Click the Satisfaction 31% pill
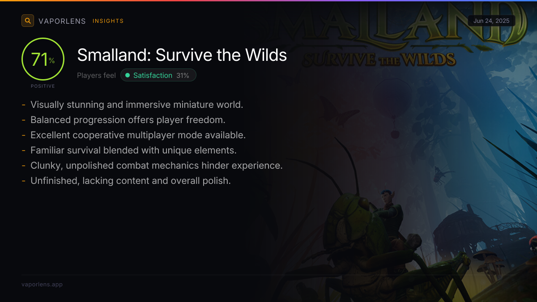The height and width of the screenshot is (302, 537). (x=158, y=75)
